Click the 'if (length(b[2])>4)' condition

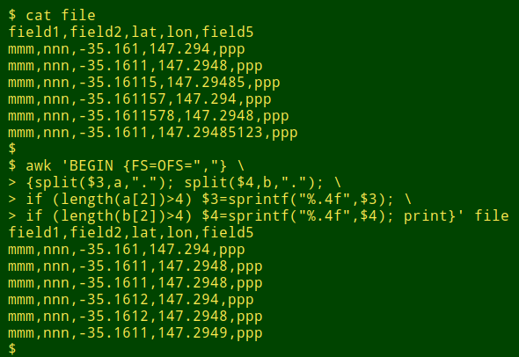click(x=109, y=215)
